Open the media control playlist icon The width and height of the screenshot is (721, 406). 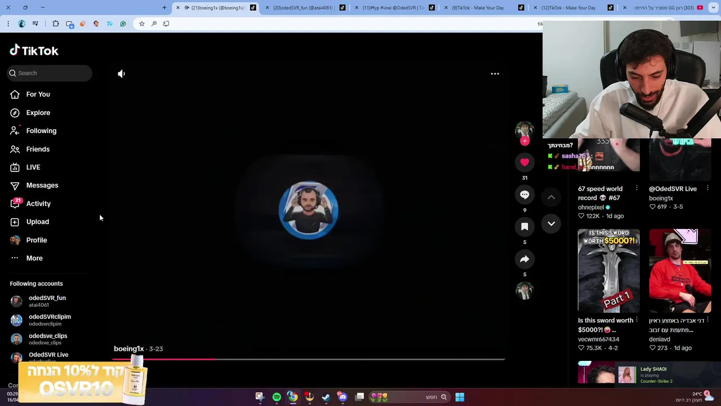[x=35, y=24]
